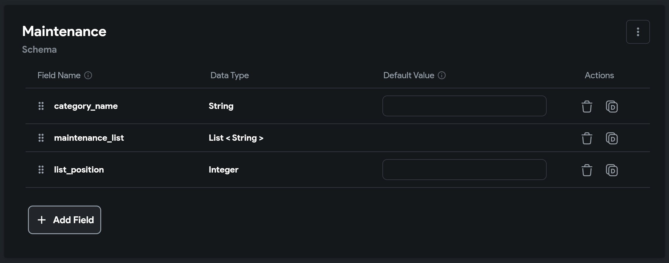The height and width of the screenshot is (263, 669).
Task: Duplicate the list_position field
Action: tap(612, 170)
